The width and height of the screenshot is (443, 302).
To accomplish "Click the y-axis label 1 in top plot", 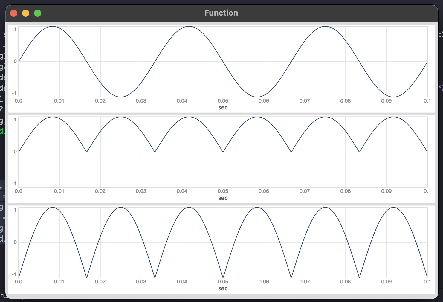I will point(15,29).
